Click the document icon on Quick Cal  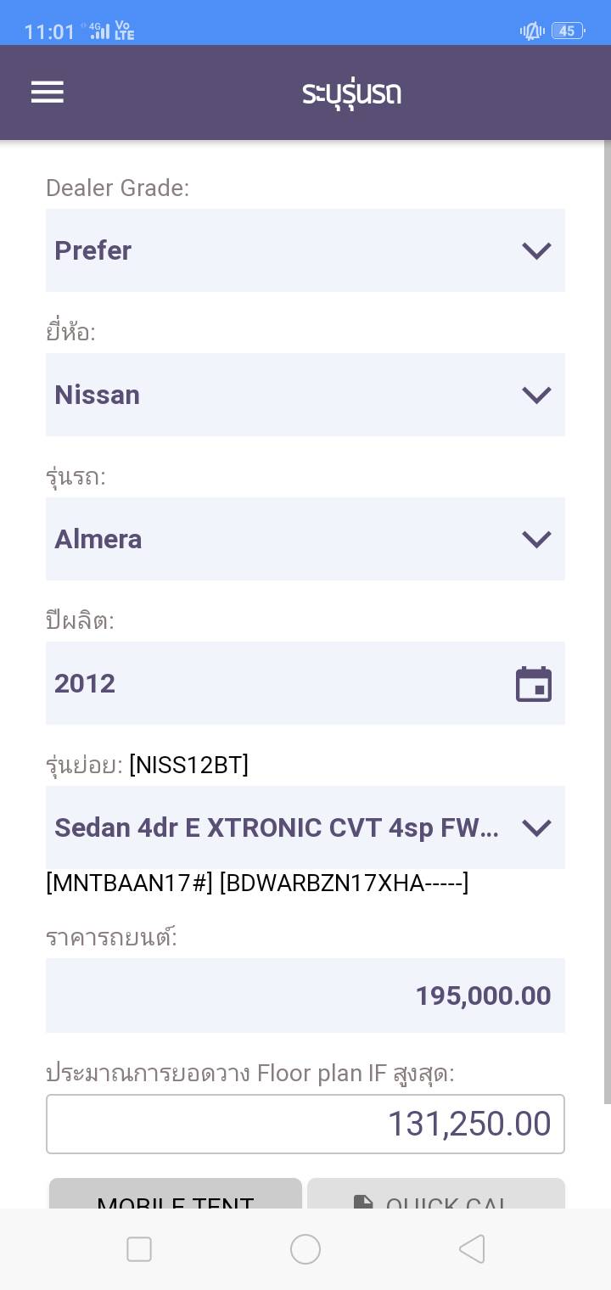(363, 1202)
